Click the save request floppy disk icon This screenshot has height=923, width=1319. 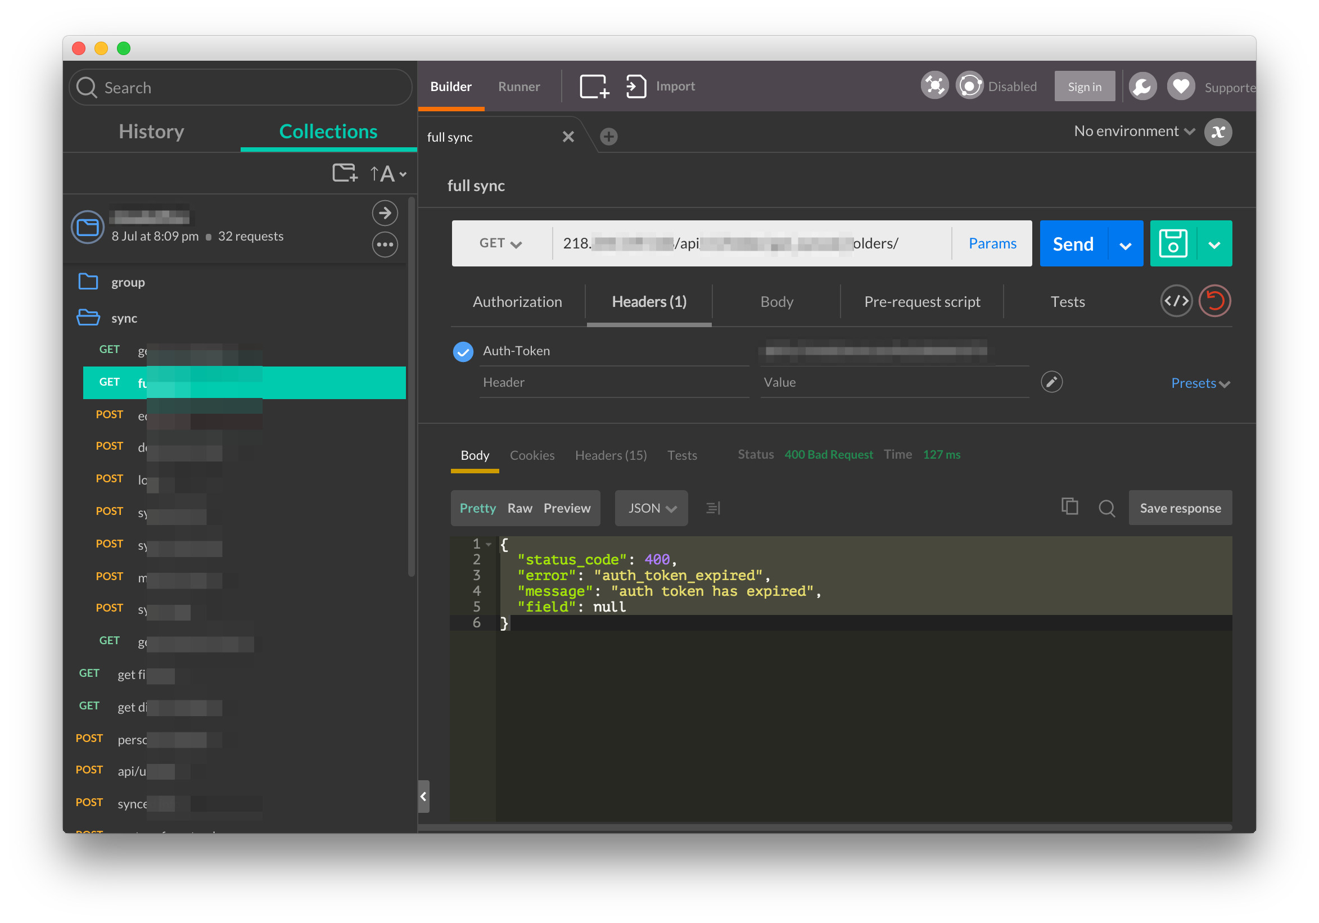tap(1173, 243)
